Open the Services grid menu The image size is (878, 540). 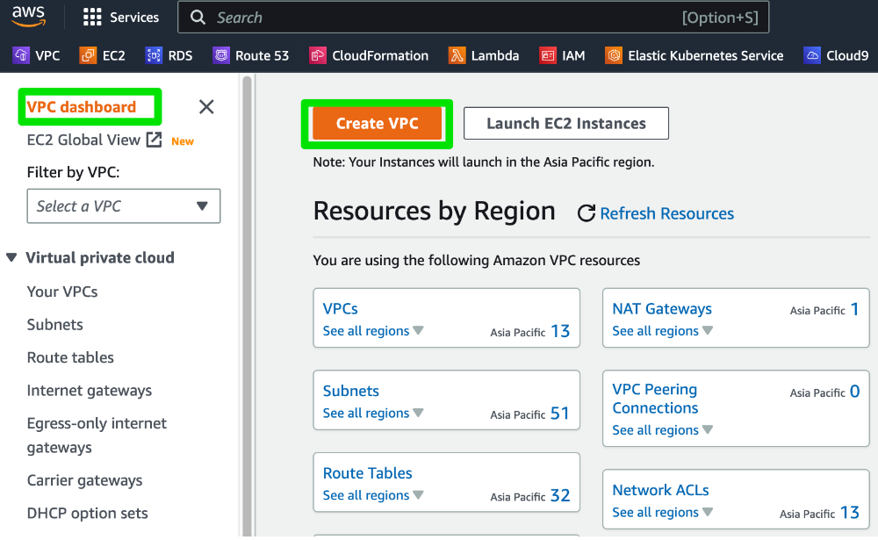click(121, 18)
